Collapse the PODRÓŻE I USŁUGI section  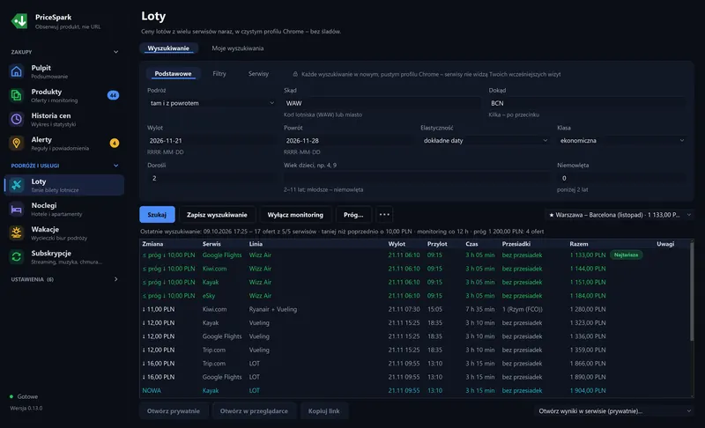pos(116,166)
